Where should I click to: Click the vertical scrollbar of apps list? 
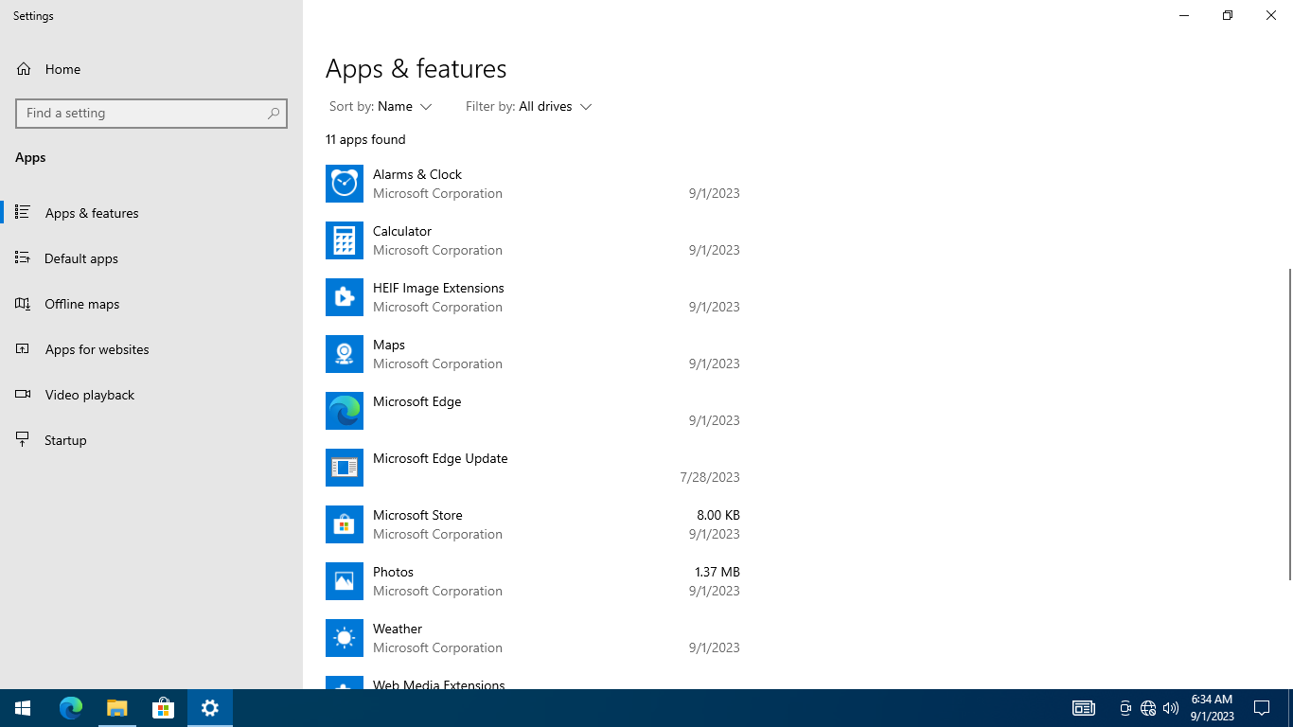pyautogui.click(x=1289, y=424)
